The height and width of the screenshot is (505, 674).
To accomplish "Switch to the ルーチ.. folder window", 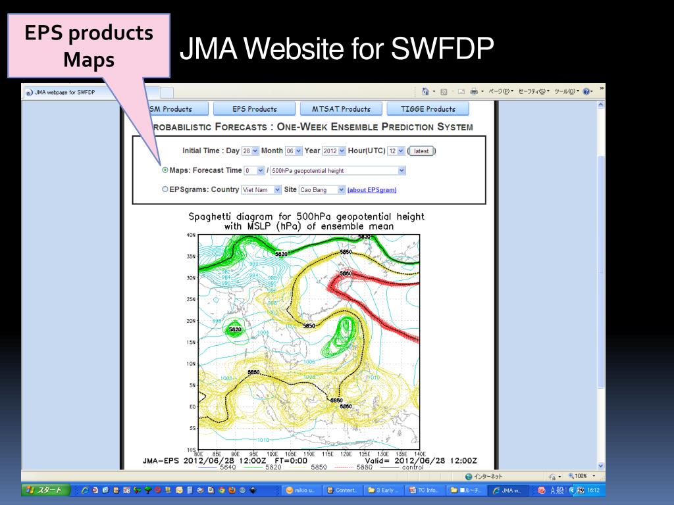I will pos(465,491).
